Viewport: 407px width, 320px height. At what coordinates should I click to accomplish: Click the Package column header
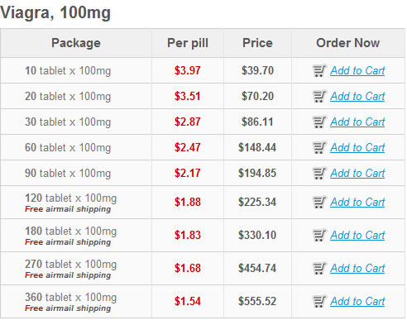point(76,43)
